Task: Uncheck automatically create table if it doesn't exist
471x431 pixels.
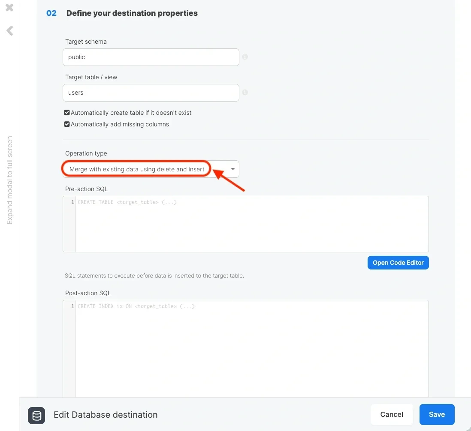Action: coord(67,112)
